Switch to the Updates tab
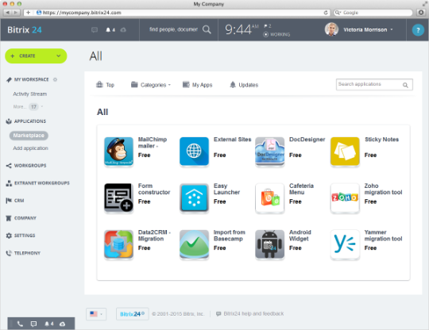The width and height of the screenshot is (429, 330). pyautogui.click(x=244, y=85)
